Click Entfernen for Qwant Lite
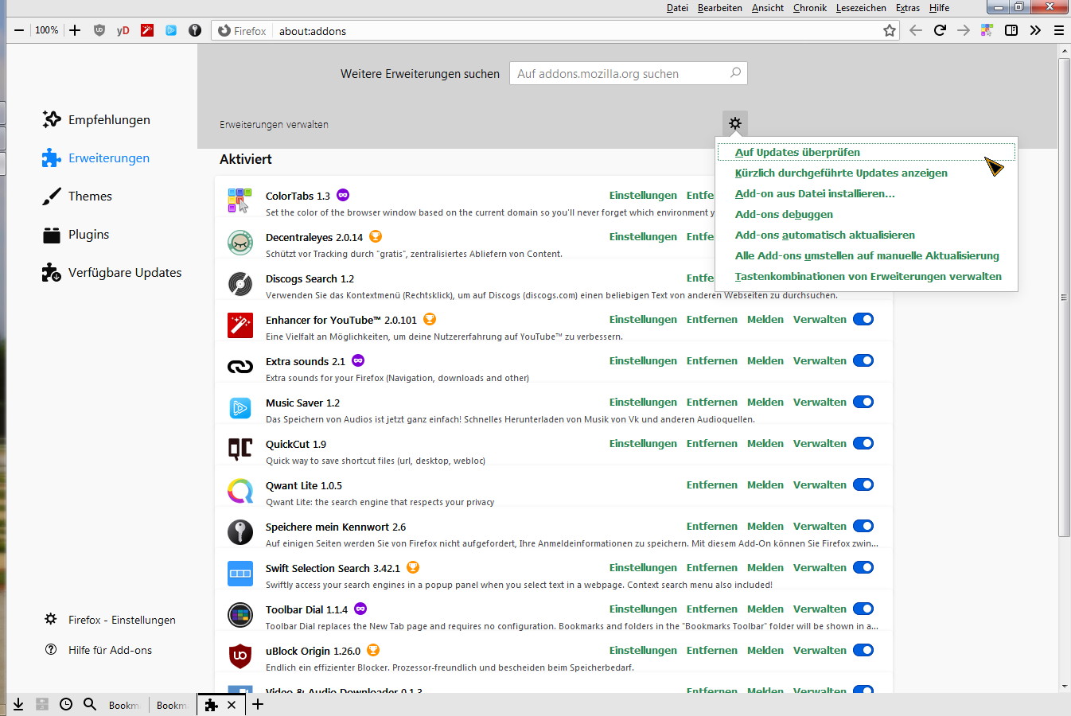 click(x=712, y=484)
